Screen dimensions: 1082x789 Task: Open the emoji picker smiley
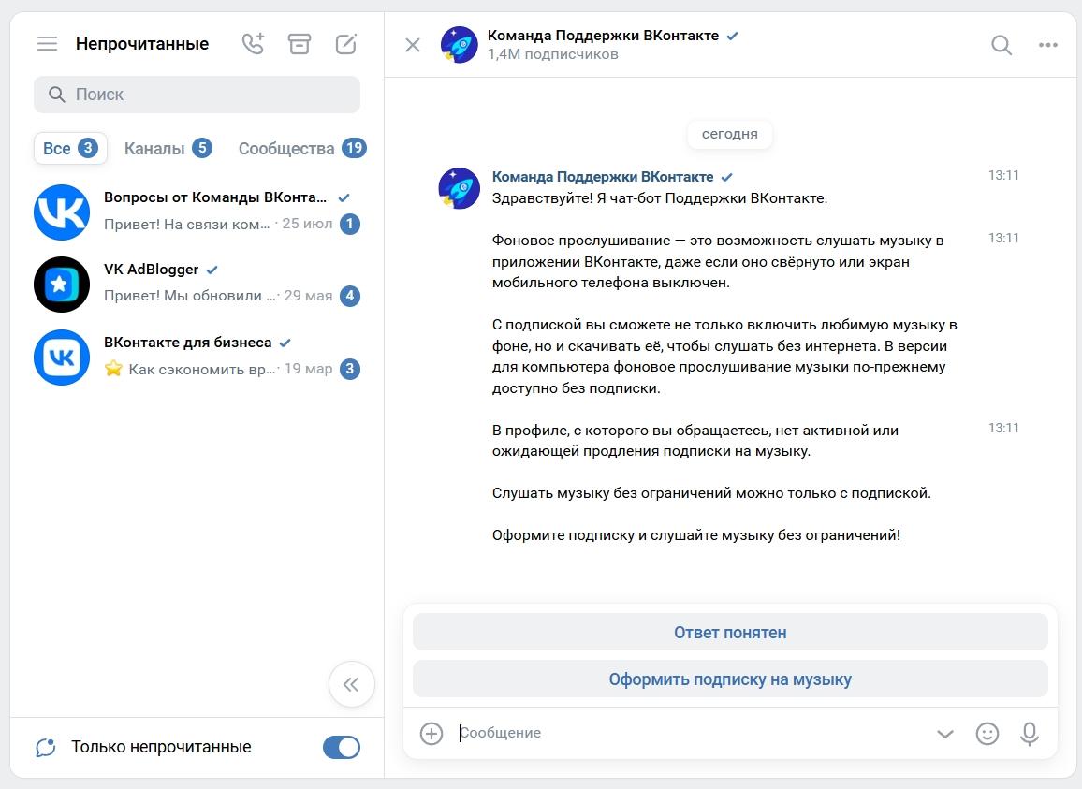(987, 733)
